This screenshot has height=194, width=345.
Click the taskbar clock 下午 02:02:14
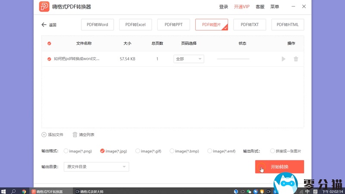(x=332, y=192)
